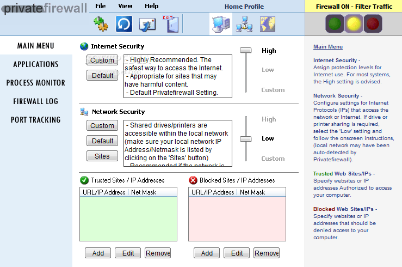Set Internet Security level to Custom
402x267 pixels.
tap(273, 90)
